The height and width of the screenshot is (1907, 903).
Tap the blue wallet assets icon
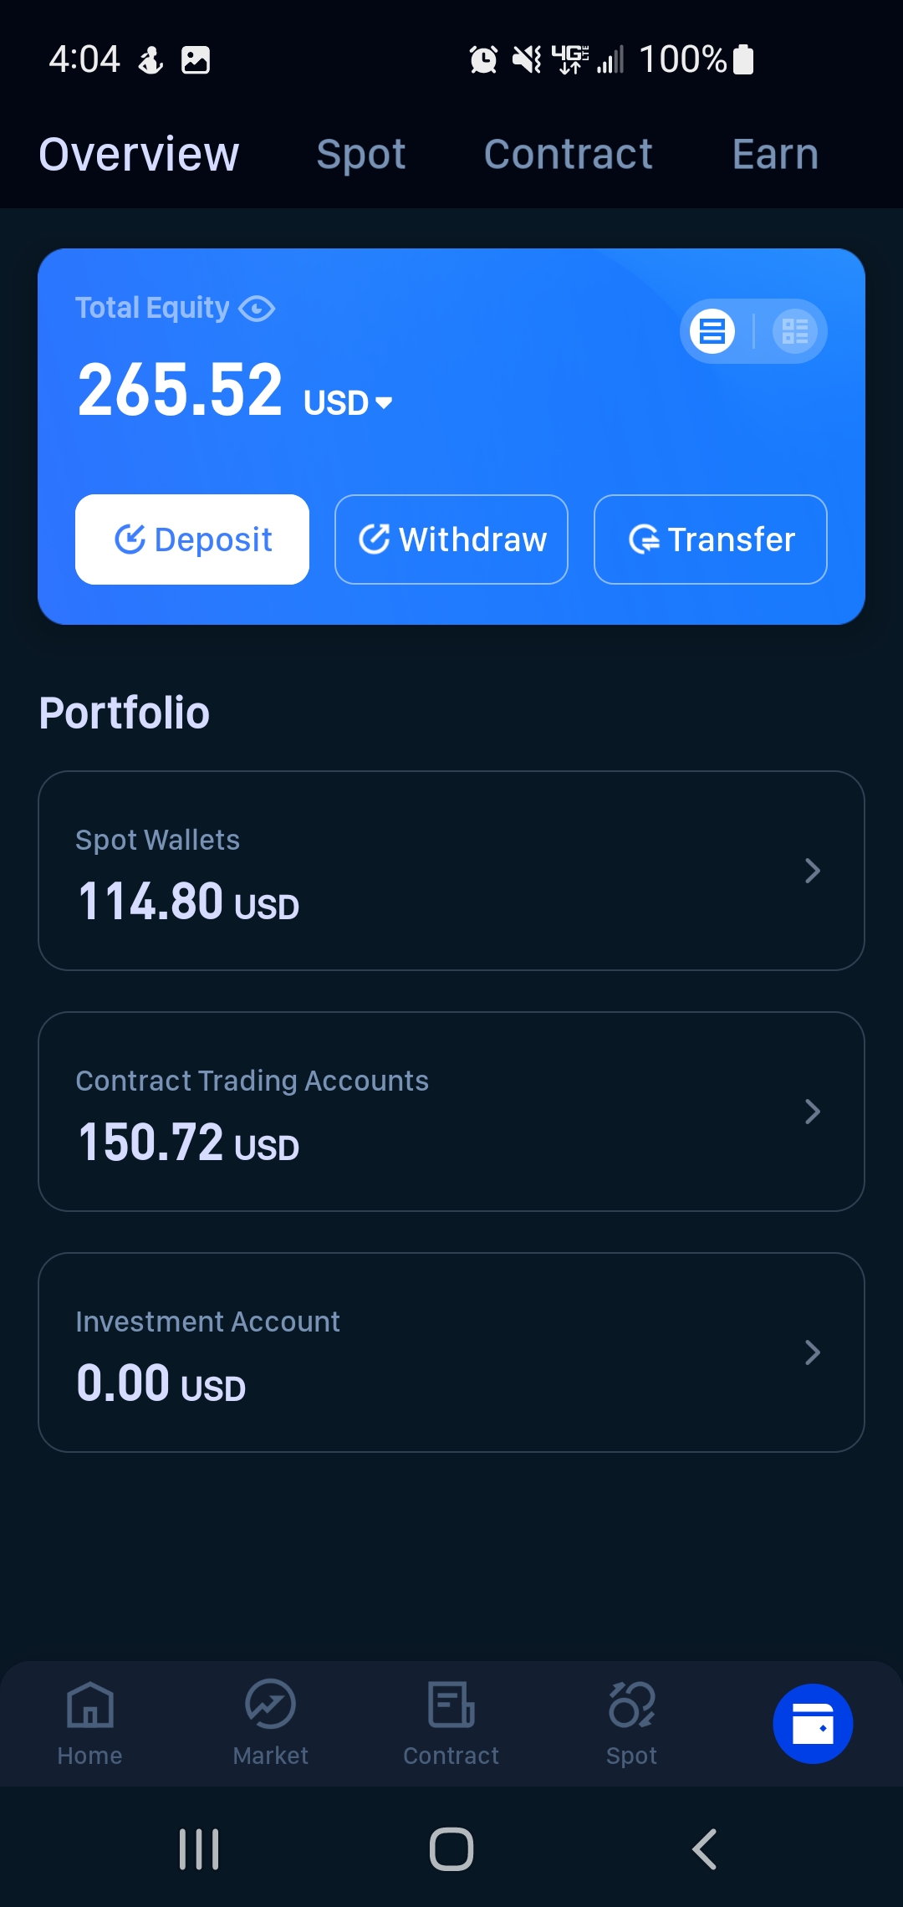pyautogui.click(x=813, y=1724)
